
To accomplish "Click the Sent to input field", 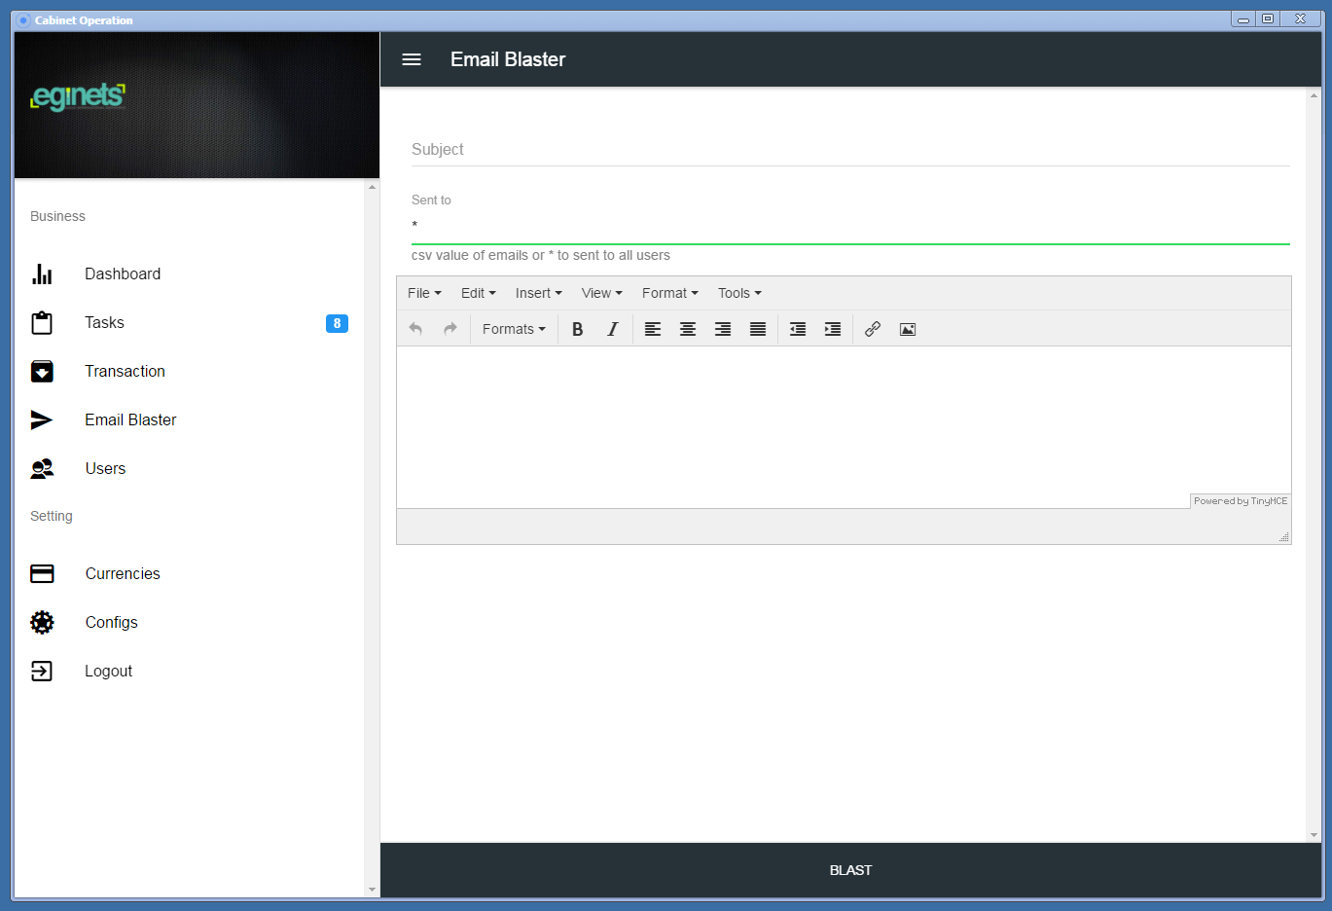I will 850,226.
